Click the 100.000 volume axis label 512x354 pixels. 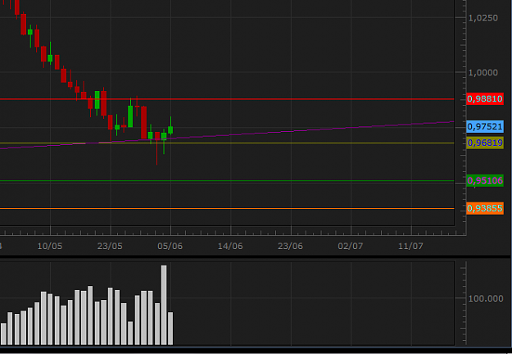[486, 298]
